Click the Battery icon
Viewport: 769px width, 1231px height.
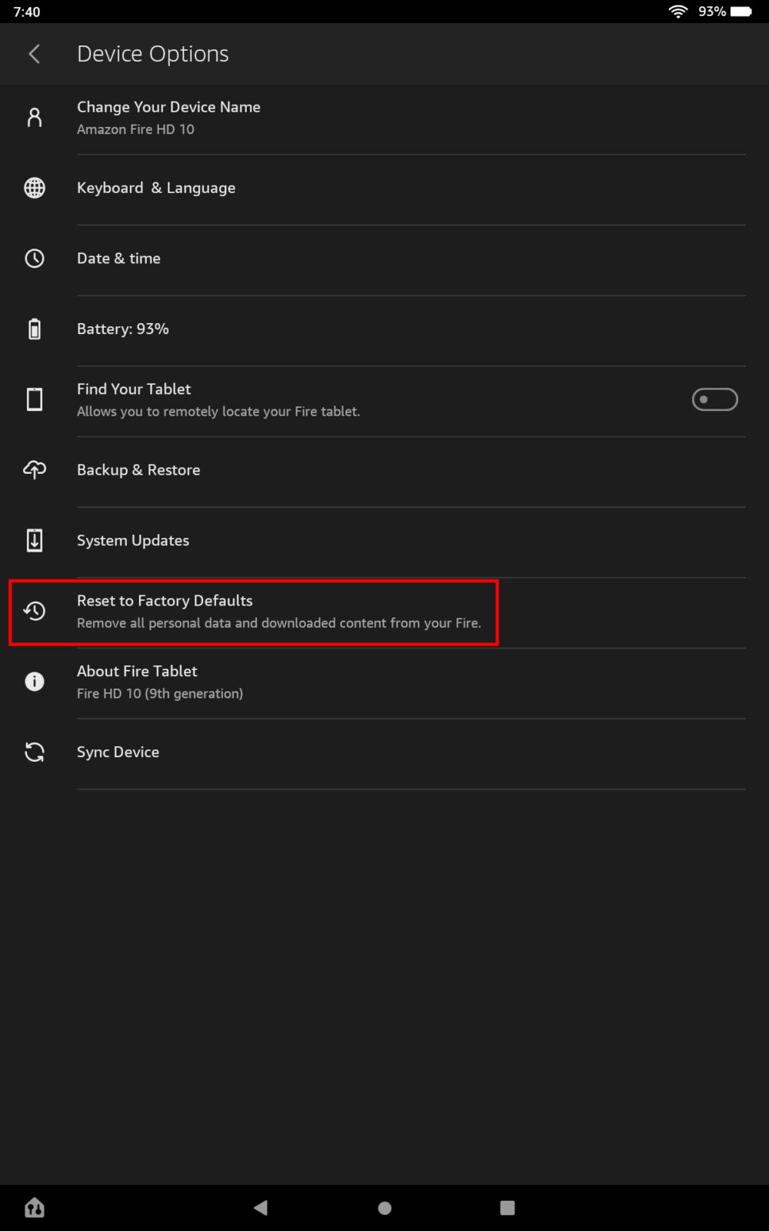[x=34, y=329]
